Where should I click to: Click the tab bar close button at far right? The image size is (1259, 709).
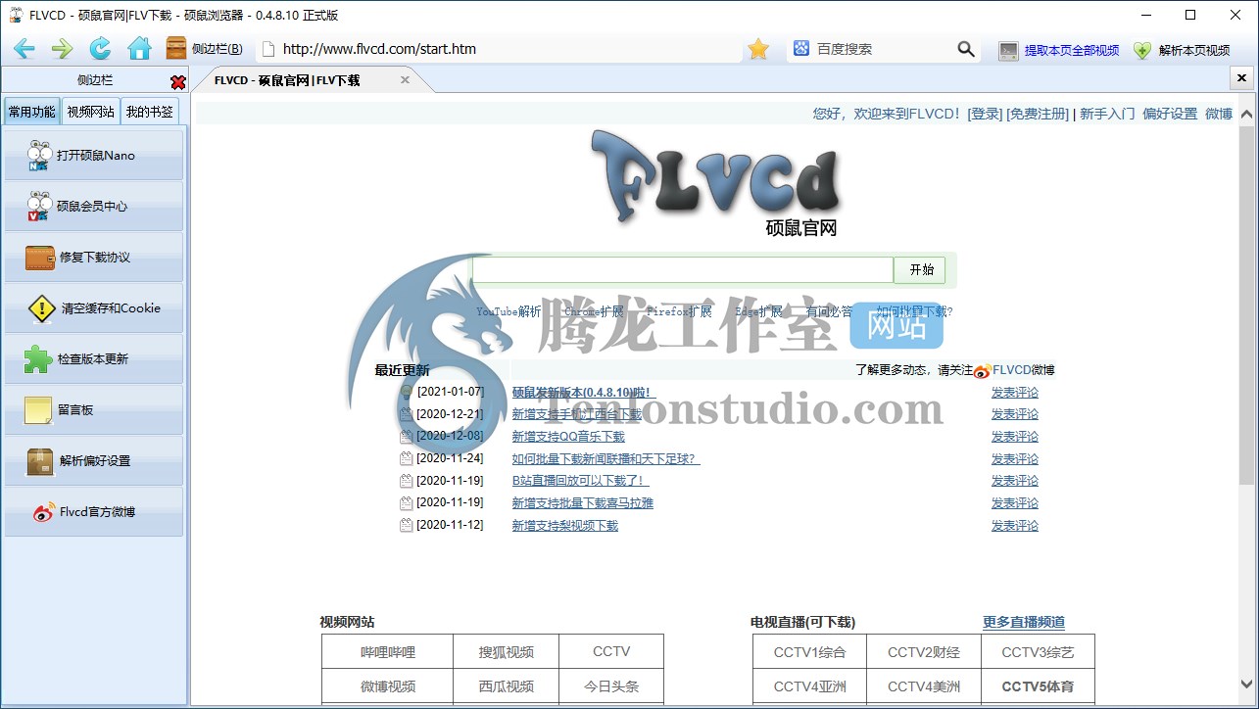[x=1241, y=78]
